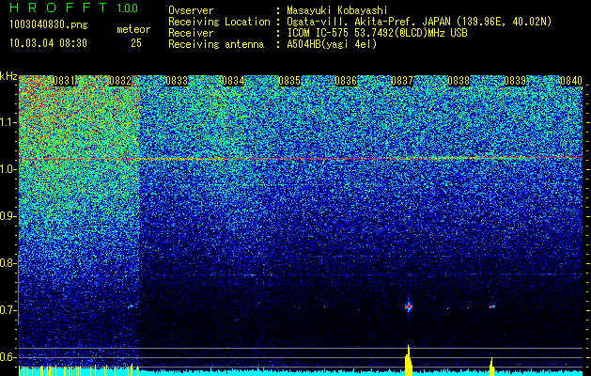
Task: Click the meteor count value 25
Action: click(136, 43)
